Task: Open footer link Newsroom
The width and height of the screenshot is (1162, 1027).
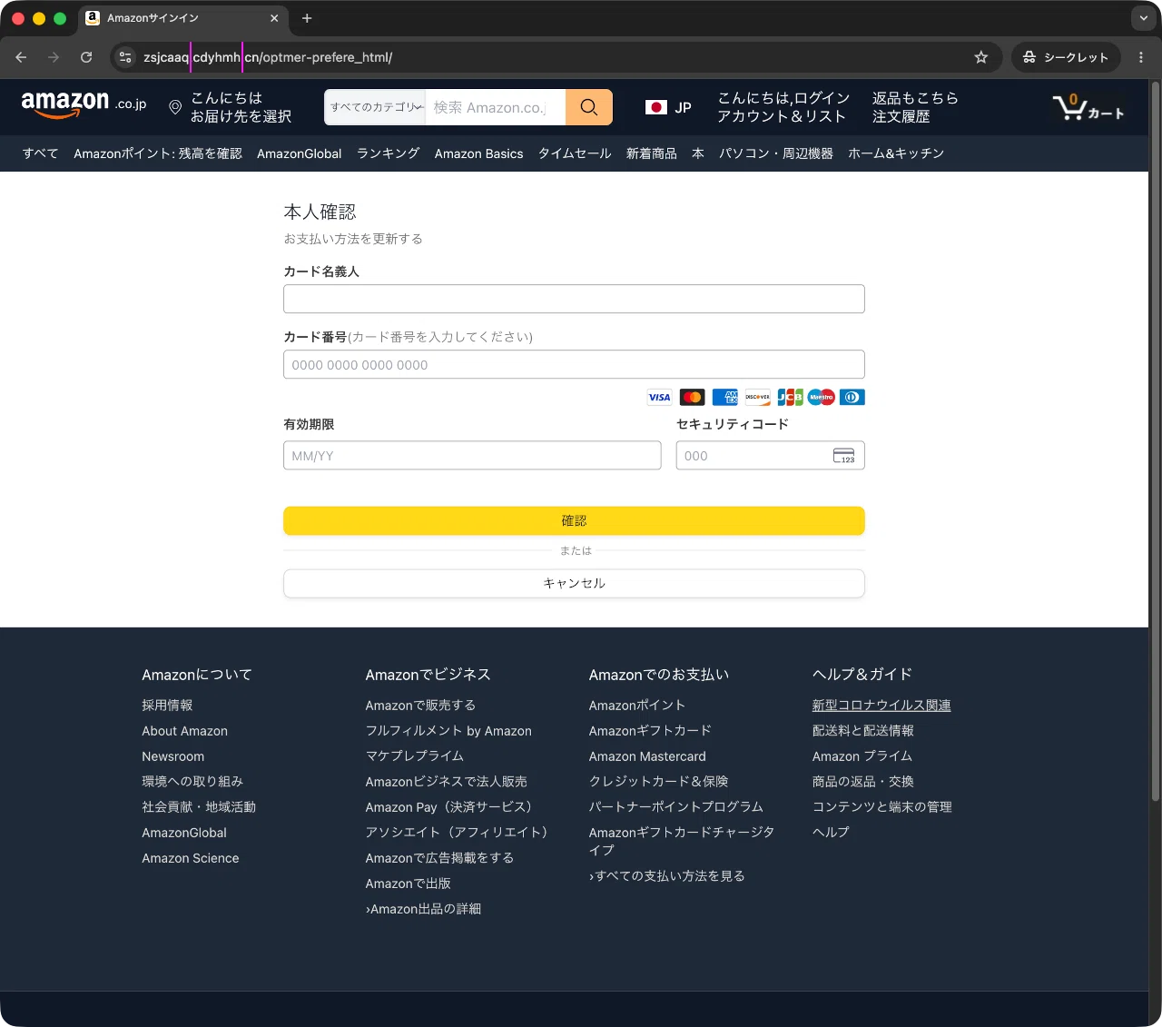Action: click(x=172, y=755)
